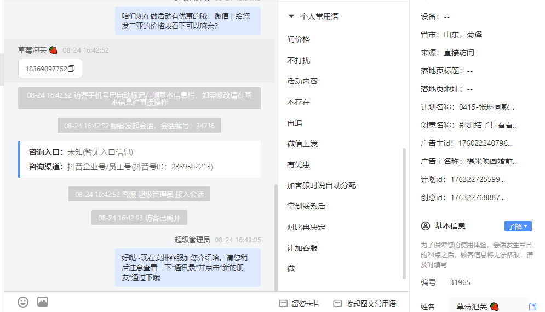This screenshot has width=545, height=312.
Task: Select the 不存在 quick phrase
Action: [299, 102]
